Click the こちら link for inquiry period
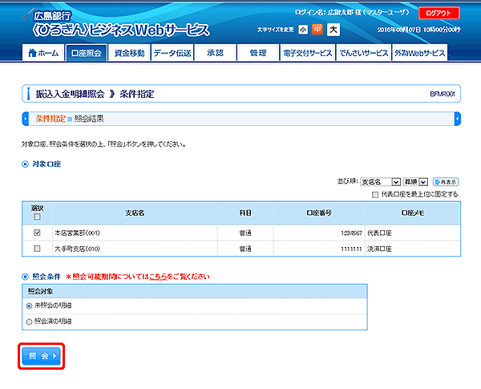481x389 pixels. tap(158, 277)
